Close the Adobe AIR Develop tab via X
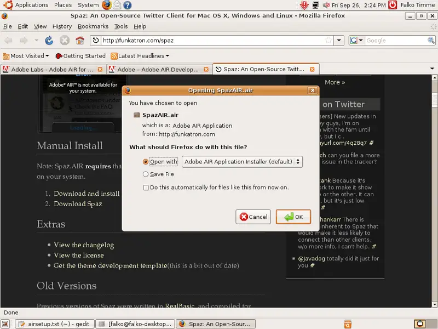438x329 pixels. tap(206, 70)
